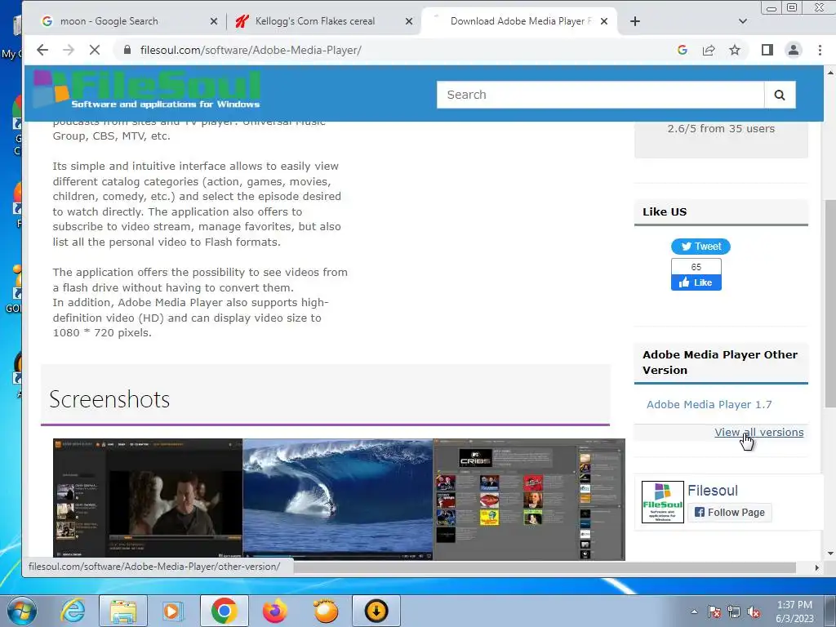Share this page via share icon
Screen dimensions: 836x627
(709, 50)
